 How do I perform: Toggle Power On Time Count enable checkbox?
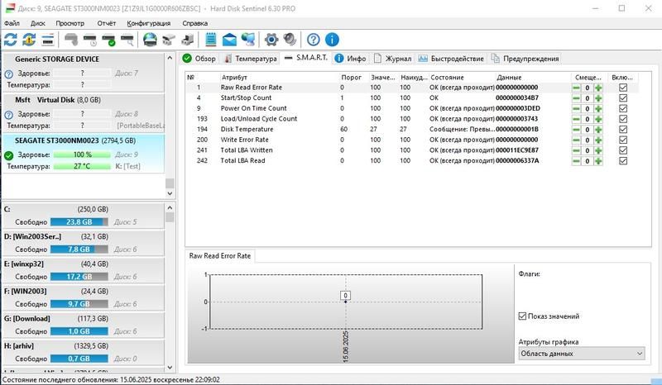pyautogui.click(x=623, y=109)
